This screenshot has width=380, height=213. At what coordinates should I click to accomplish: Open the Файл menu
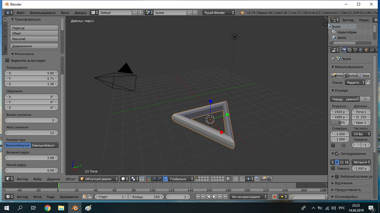point(20,12)
